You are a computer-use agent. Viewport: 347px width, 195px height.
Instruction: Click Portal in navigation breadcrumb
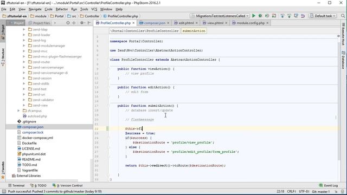tap(57, 16)
